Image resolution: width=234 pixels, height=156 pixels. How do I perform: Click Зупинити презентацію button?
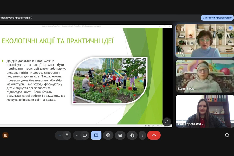click(217, 18)
